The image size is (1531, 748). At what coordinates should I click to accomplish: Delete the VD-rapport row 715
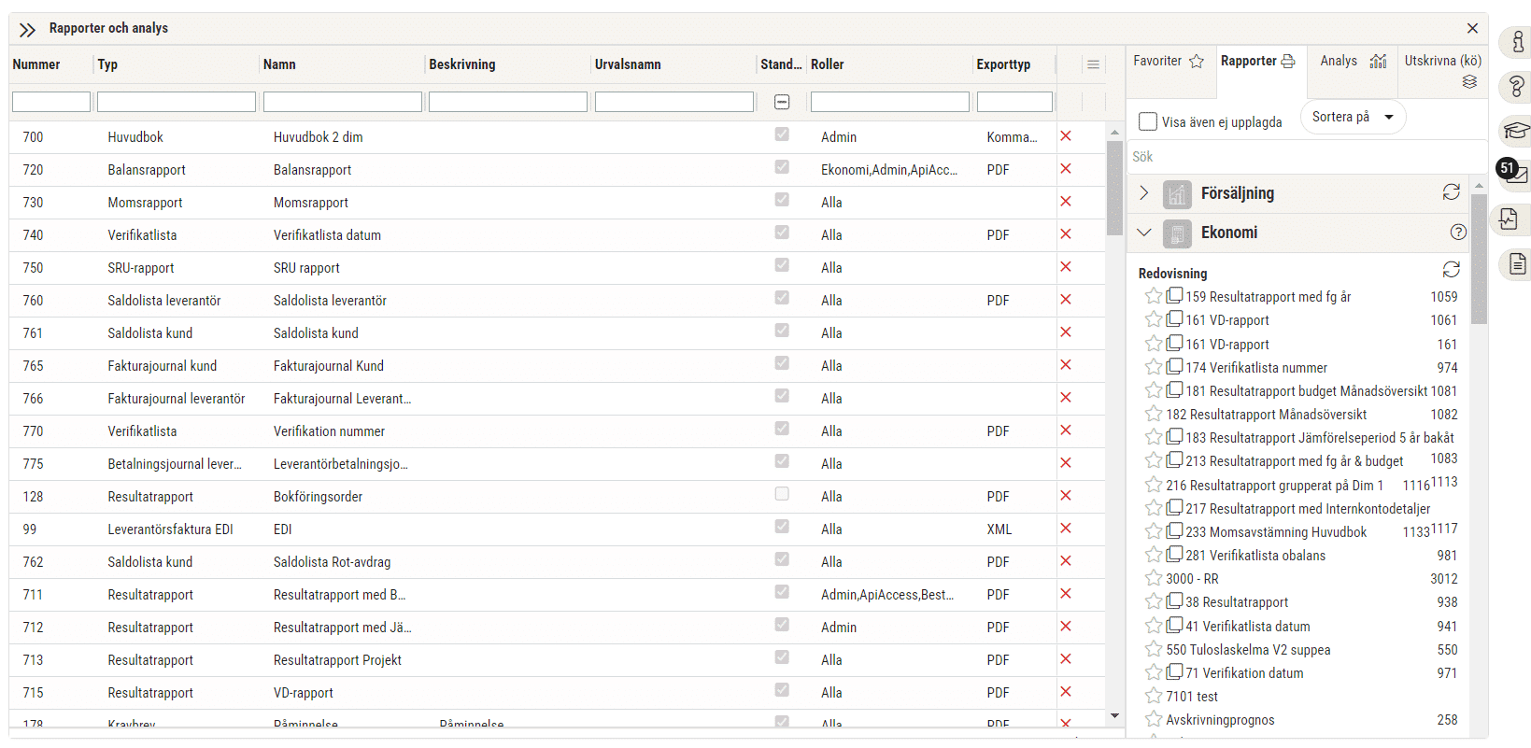point(1066,692)
